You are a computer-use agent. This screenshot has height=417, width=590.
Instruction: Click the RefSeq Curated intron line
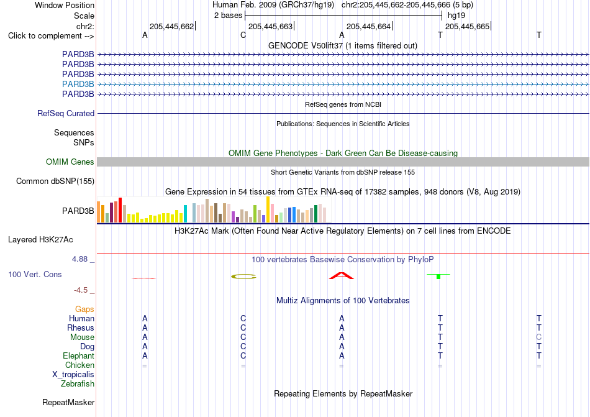click(x=343, y=113)
